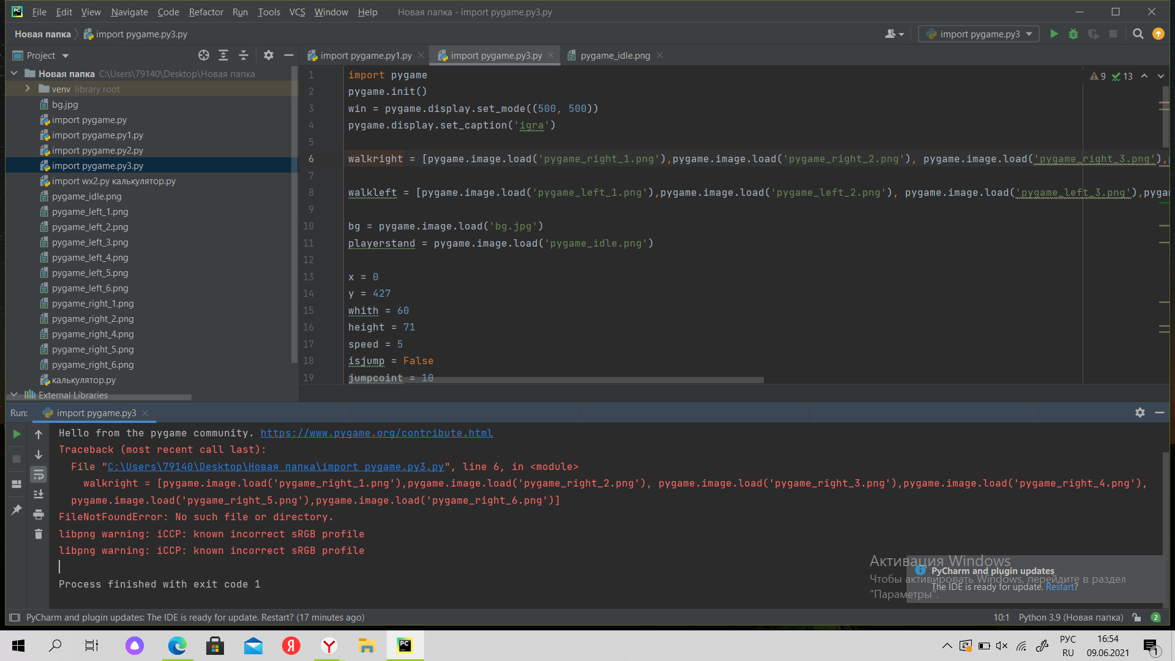
Task: Click the event log notification badge
Action: pos(1155,617)
